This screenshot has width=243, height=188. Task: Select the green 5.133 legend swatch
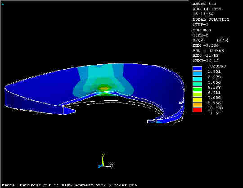197,89
